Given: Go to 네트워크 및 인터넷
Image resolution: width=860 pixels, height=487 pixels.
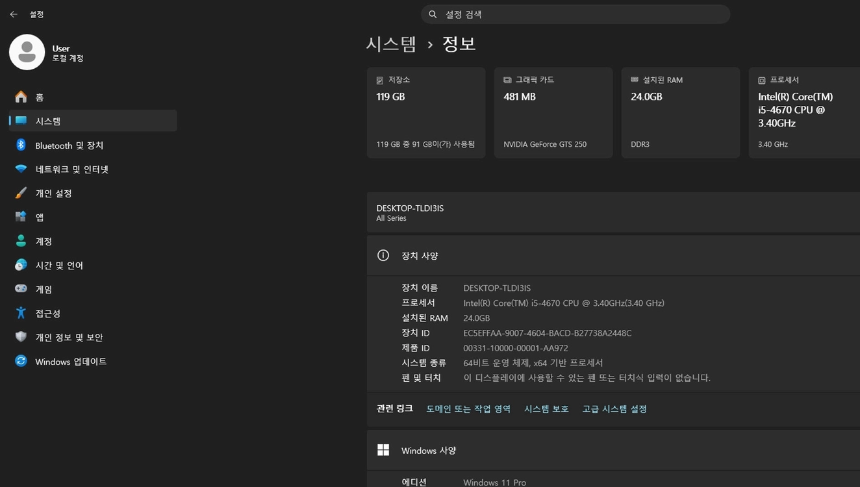Looking at the screenshot, I should click(93, 169).
